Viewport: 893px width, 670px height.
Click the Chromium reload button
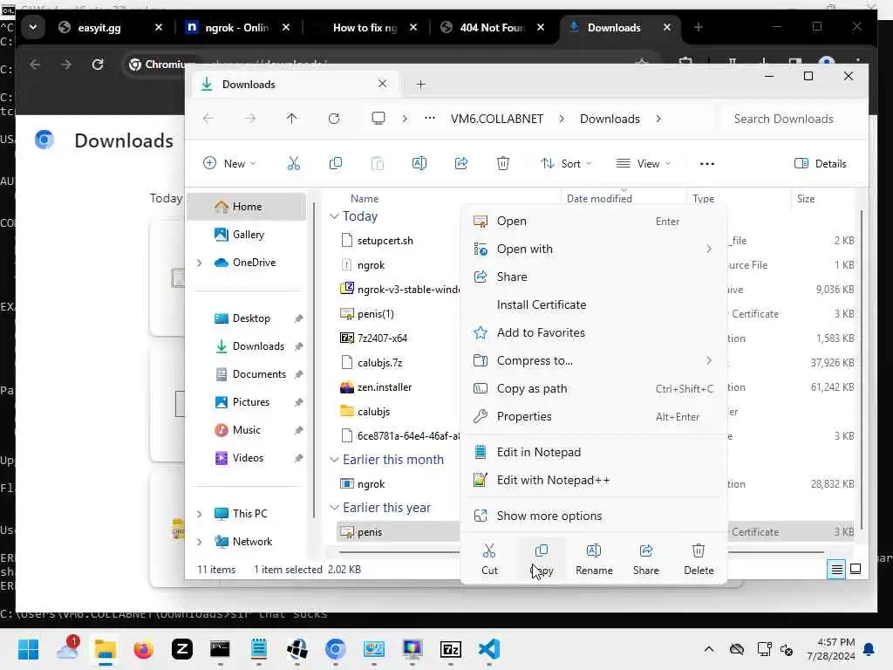click(x=98, y=65)
